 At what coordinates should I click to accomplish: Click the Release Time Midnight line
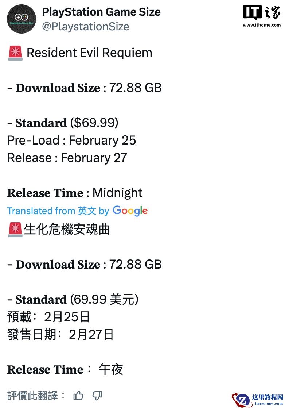pos(75,193)
